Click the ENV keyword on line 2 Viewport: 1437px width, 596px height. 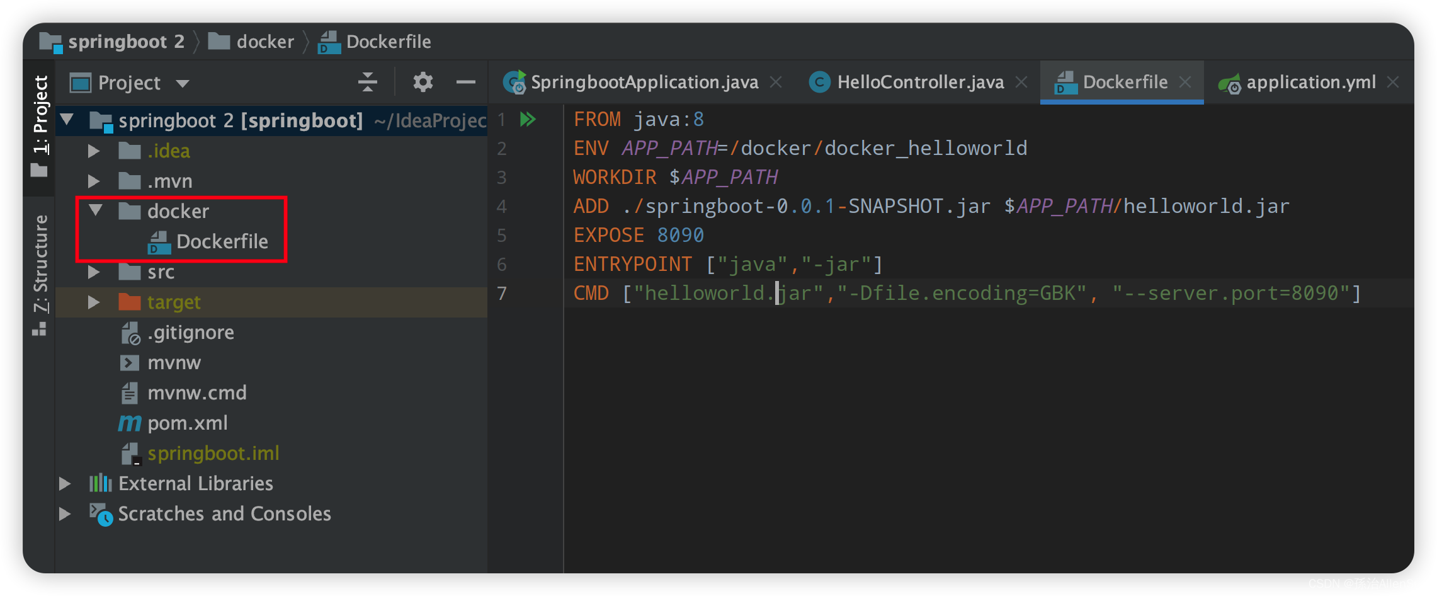point(591,148)
